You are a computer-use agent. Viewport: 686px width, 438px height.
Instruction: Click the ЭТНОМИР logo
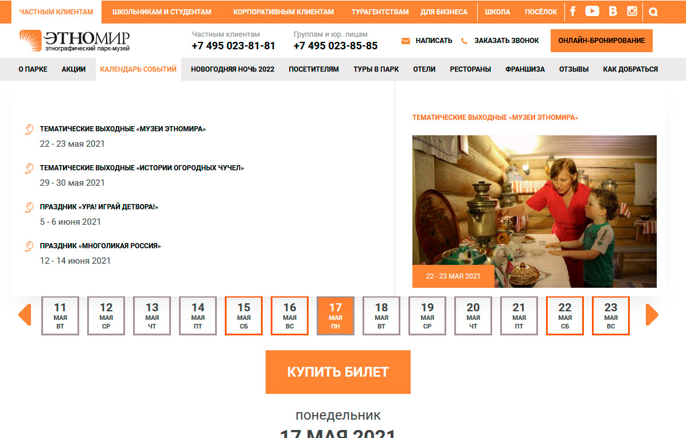point(75,41)
